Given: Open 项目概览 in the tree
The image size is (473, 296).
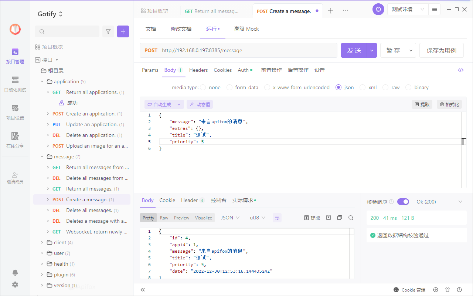Looking at the screenshot, I should point(49,47).
